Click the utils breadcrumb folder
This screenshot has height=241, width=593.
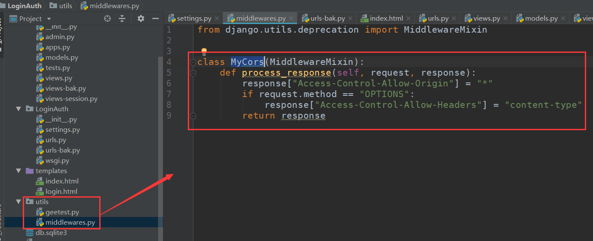coord(61,6)
